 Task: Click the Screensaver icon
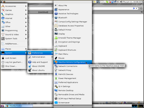(x=56, y=103)
